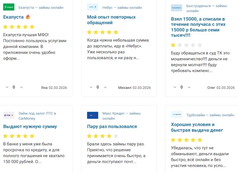The image size is (240, 173).
Task: Click the Небус company logo
Action: 92,7
